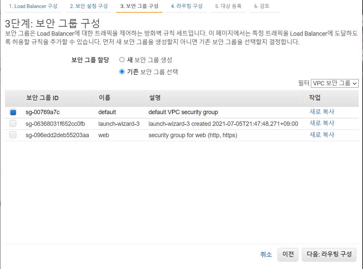The height and width of the screenshot is (269, 363).
Task: Click the '보안 그룹 ID' column header
Action: (42, 98)
